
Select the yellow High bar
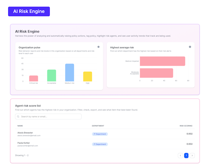pos(88,77)
